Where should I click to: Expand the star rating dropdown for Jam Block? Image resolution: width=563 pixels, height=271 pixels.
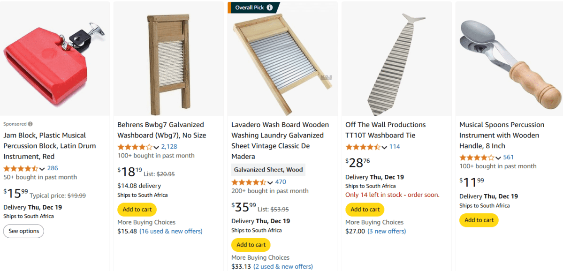[x=42, y=169]
